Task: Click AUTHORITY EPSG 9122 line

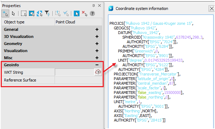Action: (x=148, y=65)
